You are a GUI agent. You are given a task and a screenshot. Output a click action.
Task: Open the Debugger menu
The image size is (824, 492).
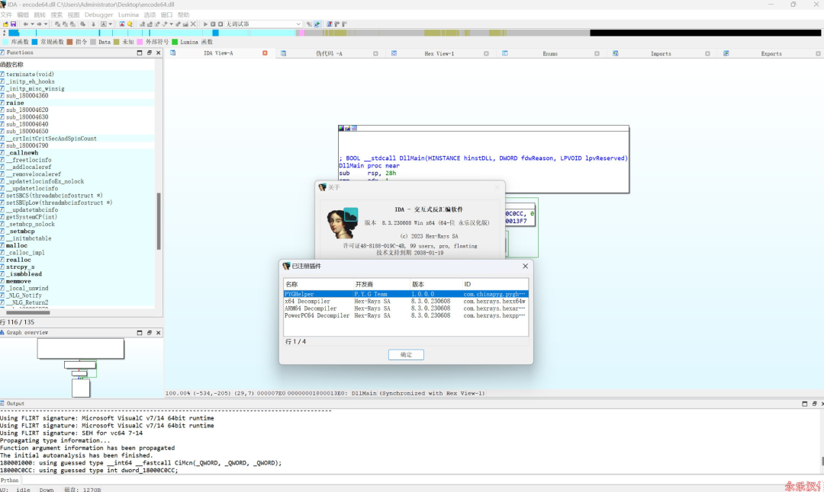(x=98, y=15)
